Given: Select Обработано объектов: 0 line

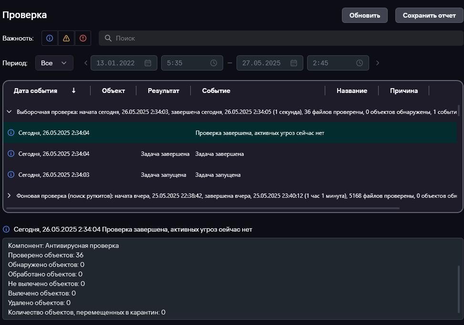Looking at the screenshot, I should pyautogui.click(x=45, y=274).
